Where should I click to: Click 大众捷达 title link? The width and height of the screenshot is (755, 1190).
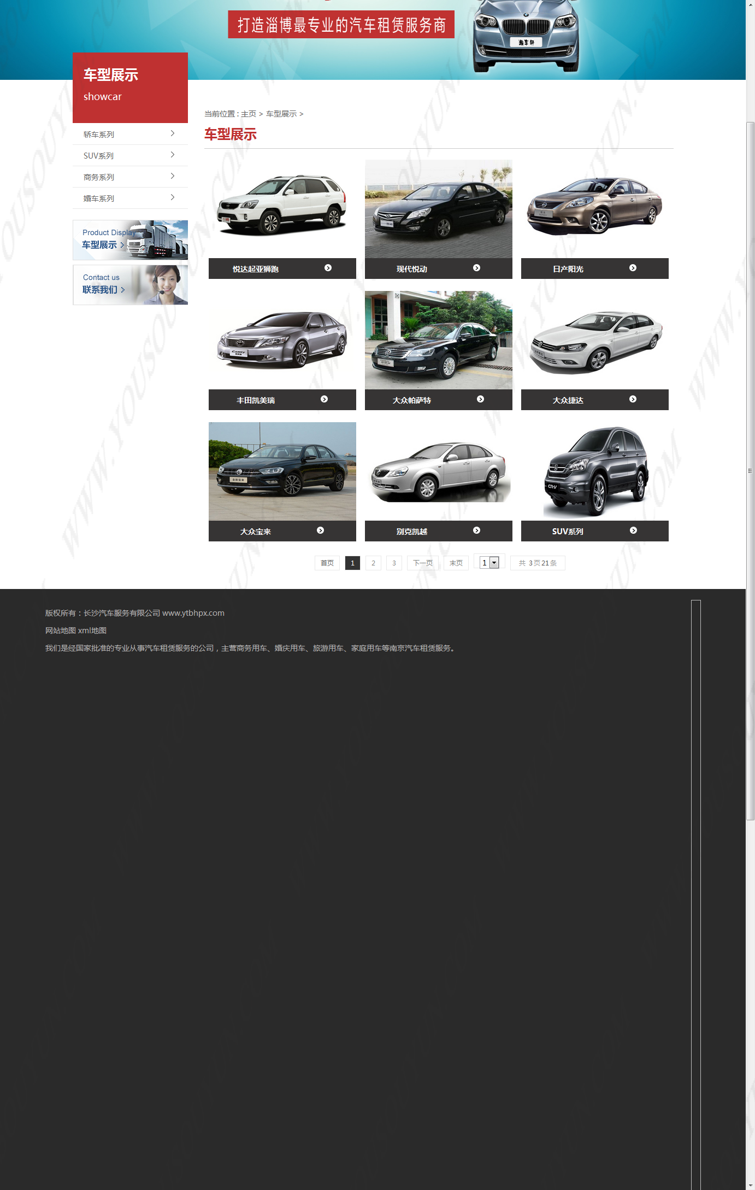pos(568,400)
